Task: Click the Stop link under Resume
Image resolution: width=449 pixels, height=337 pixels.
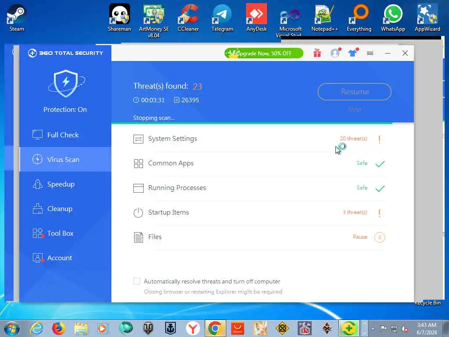Action: (355, 109)
